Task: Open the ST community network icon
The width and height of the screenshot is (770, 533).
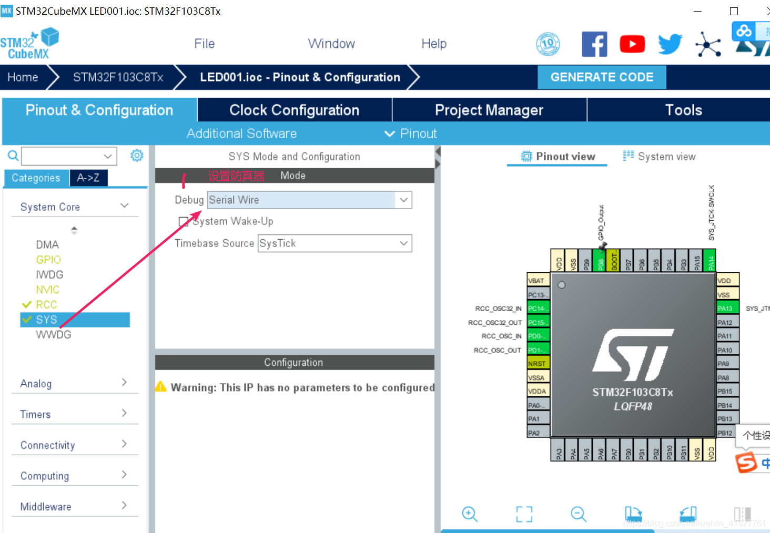Action: point(708,44)
